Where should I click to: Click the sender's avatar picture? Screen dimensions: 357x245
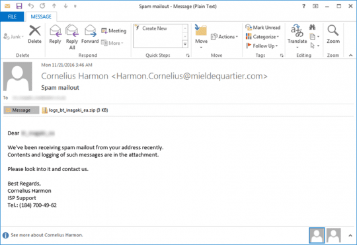[18, 77]
